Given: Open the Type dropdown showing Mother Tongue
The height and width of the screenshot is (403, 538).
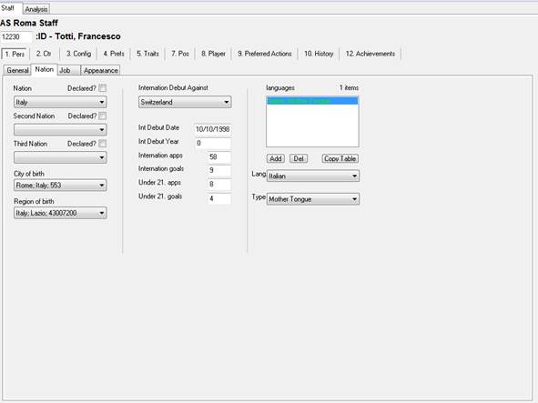Looking at the screenshot, I should tap(313, 199).
